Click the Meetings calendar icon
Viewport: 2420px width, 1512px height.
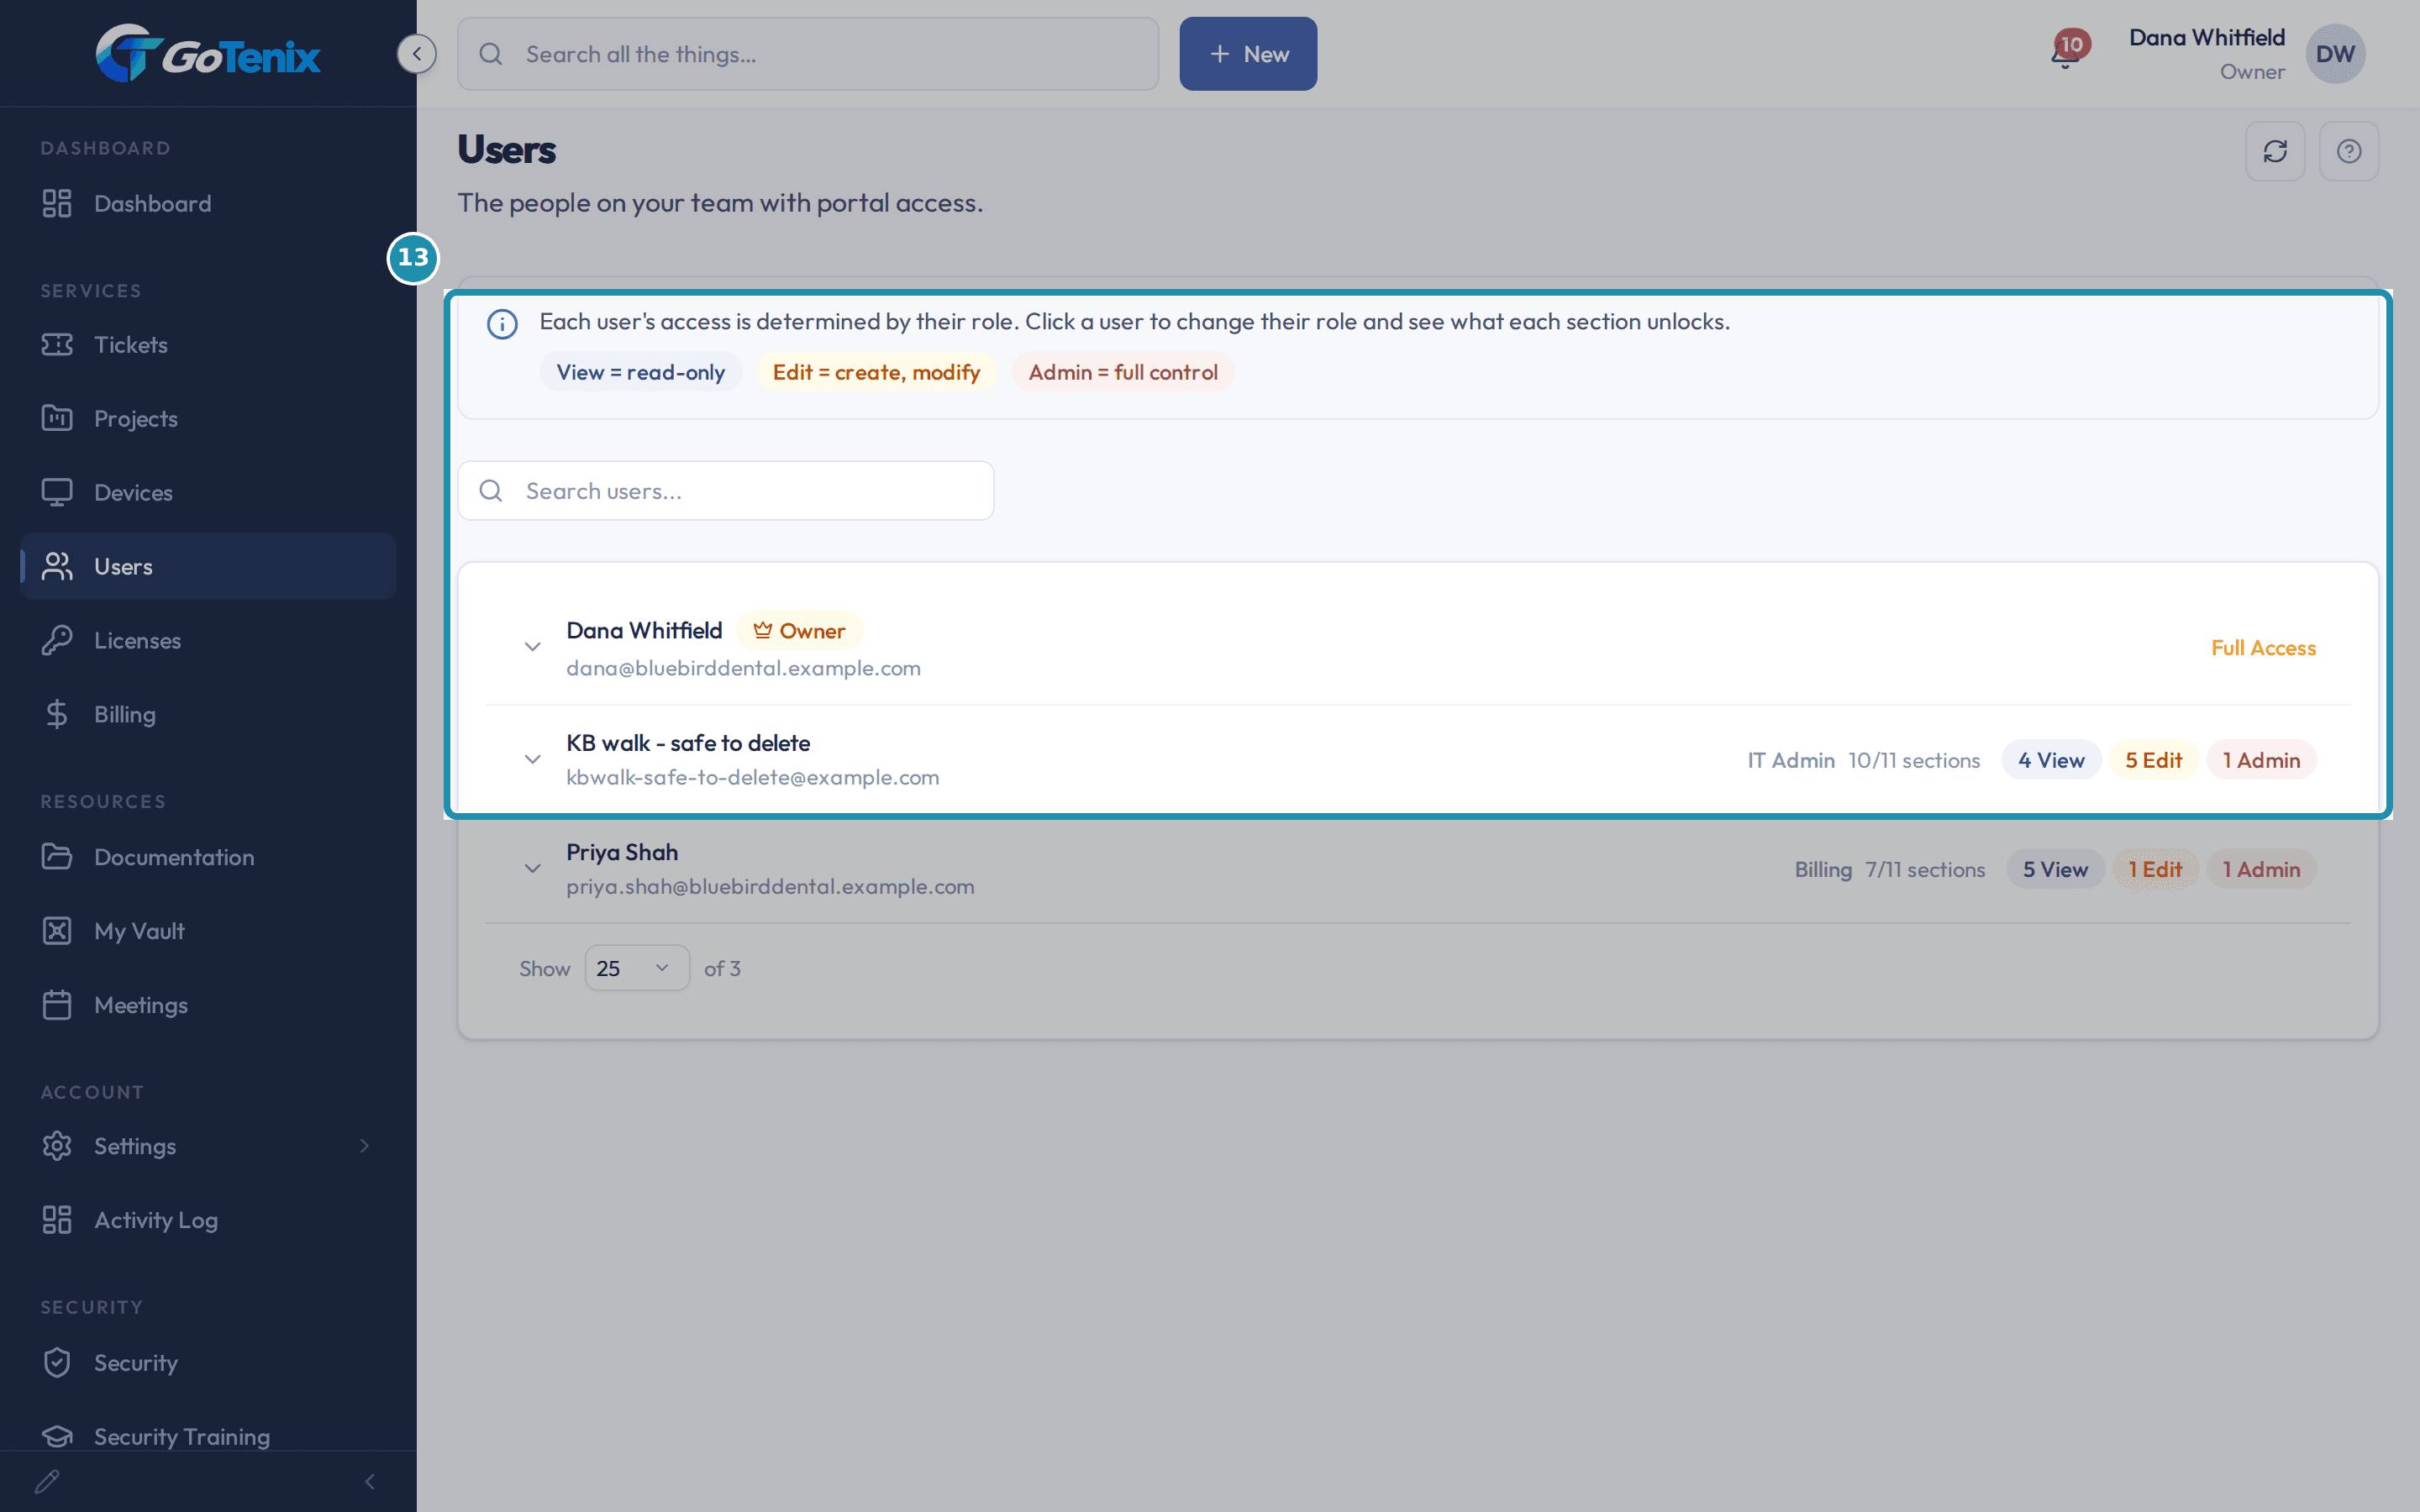[57, 1005]
